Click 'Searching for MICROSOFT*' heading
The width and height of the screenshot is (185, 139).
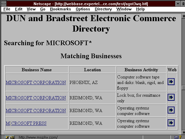click(x=48, y=43)
